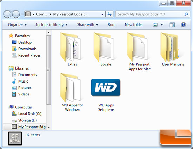Create a New folder

coord(134,25)
